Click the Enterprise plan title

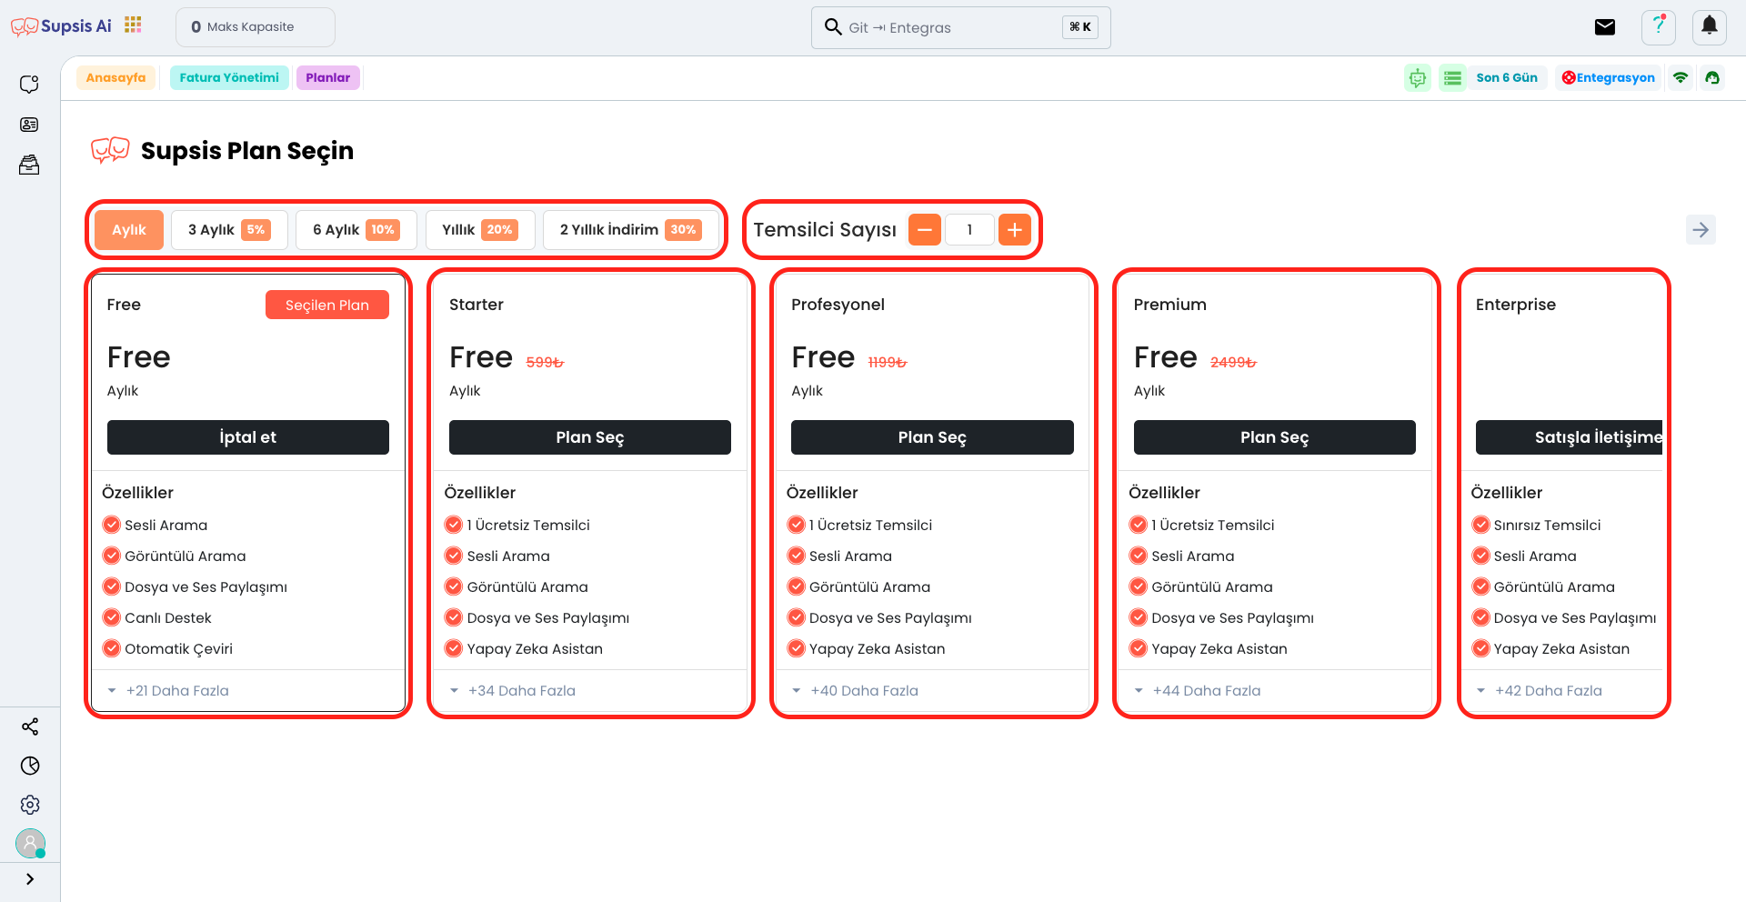click(1516, 305)
